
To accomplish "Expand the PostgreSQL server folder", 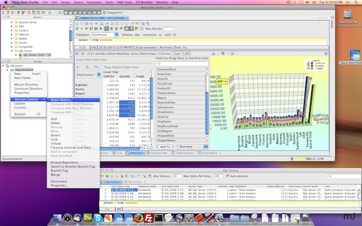I will pyautogui.click(x=12, y=46).
